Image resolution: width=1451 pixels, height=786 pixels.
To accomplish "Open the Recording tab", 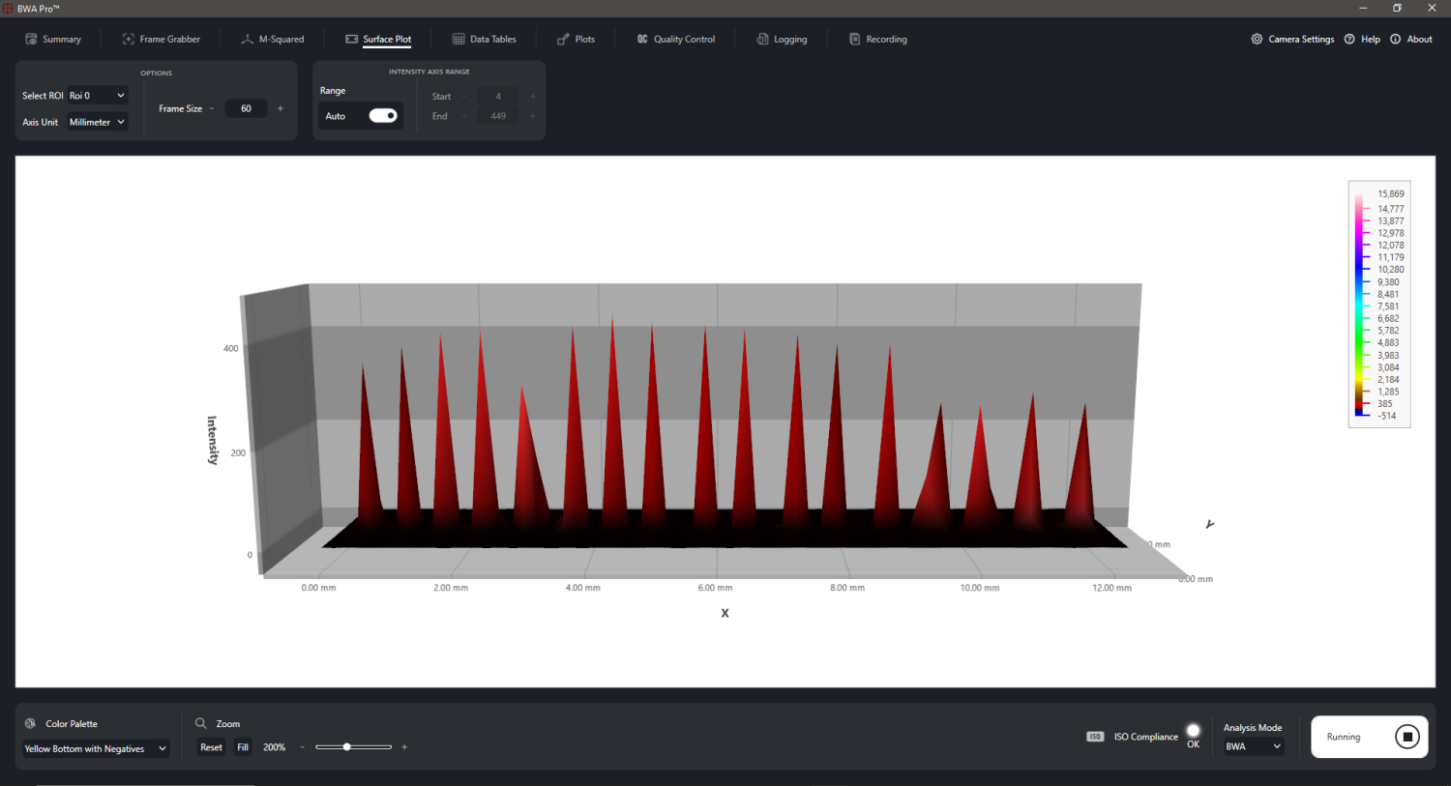I will tap(877, 40).
